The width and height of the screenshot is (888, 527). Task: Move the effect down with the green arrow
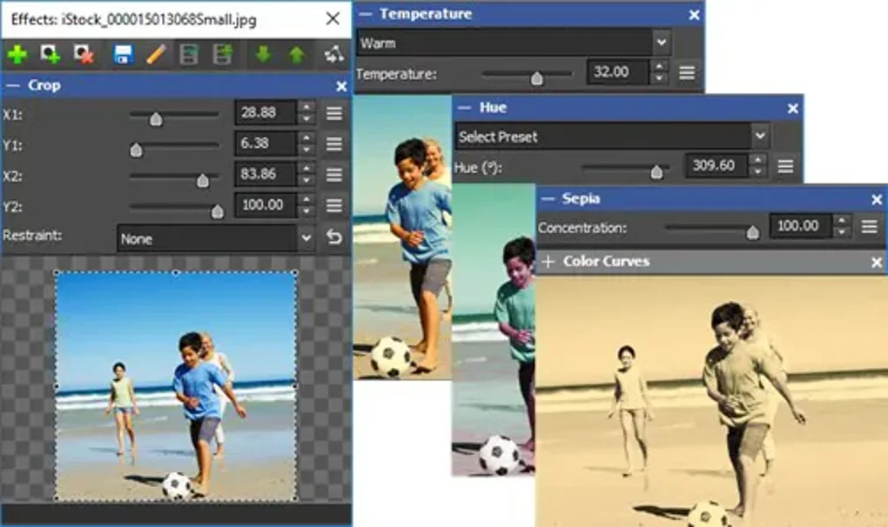(x=263, y=54)
